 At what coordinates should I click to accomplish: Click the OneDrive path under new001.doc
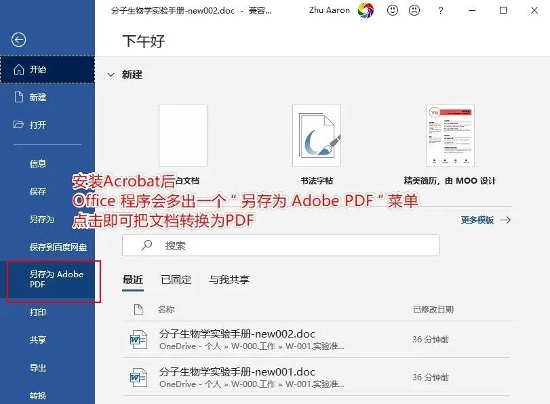point(252,384)
